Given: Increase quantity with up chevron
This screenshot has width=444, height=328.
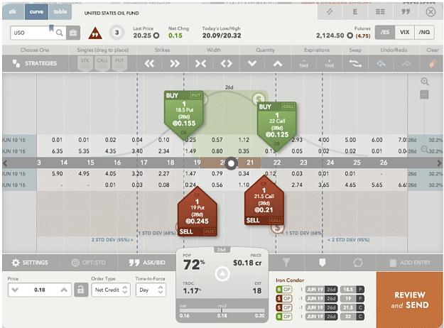Looking at the screenshot, I should [278, 64].
